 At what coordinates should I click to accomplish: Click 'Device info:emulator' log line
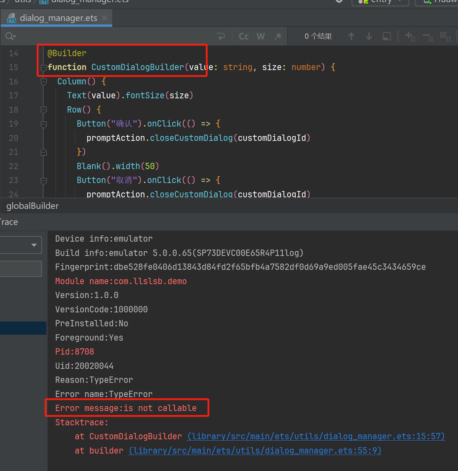(104, 239)
